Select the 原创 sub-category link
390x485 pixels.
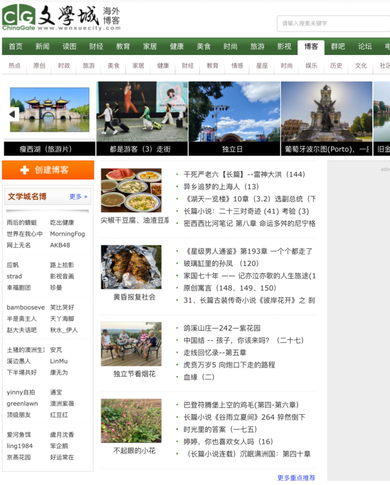(39, 66)
